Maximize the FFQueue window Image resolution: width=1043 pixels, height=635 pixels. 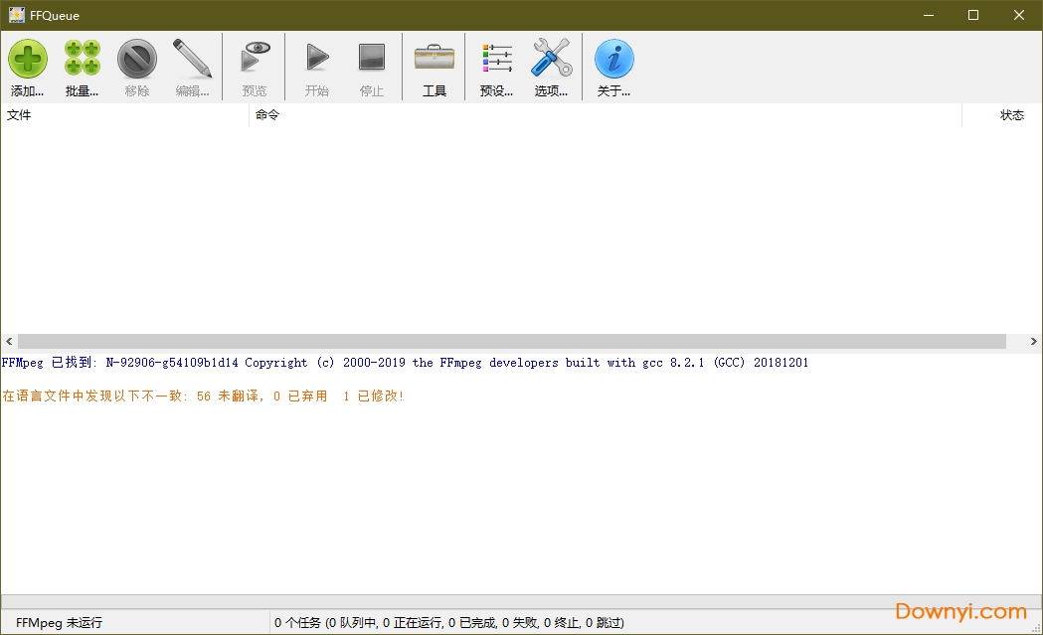click(x=973, y=15)
